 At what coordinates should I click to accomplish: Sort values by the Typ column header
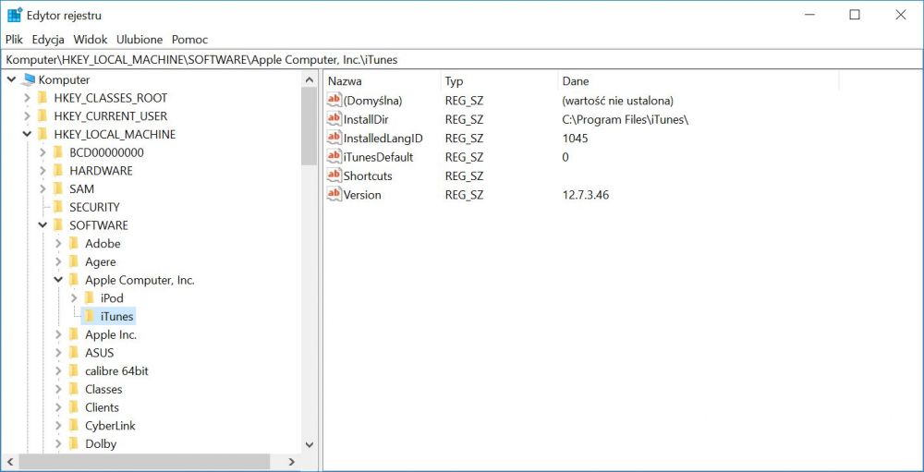click(499, 81)
